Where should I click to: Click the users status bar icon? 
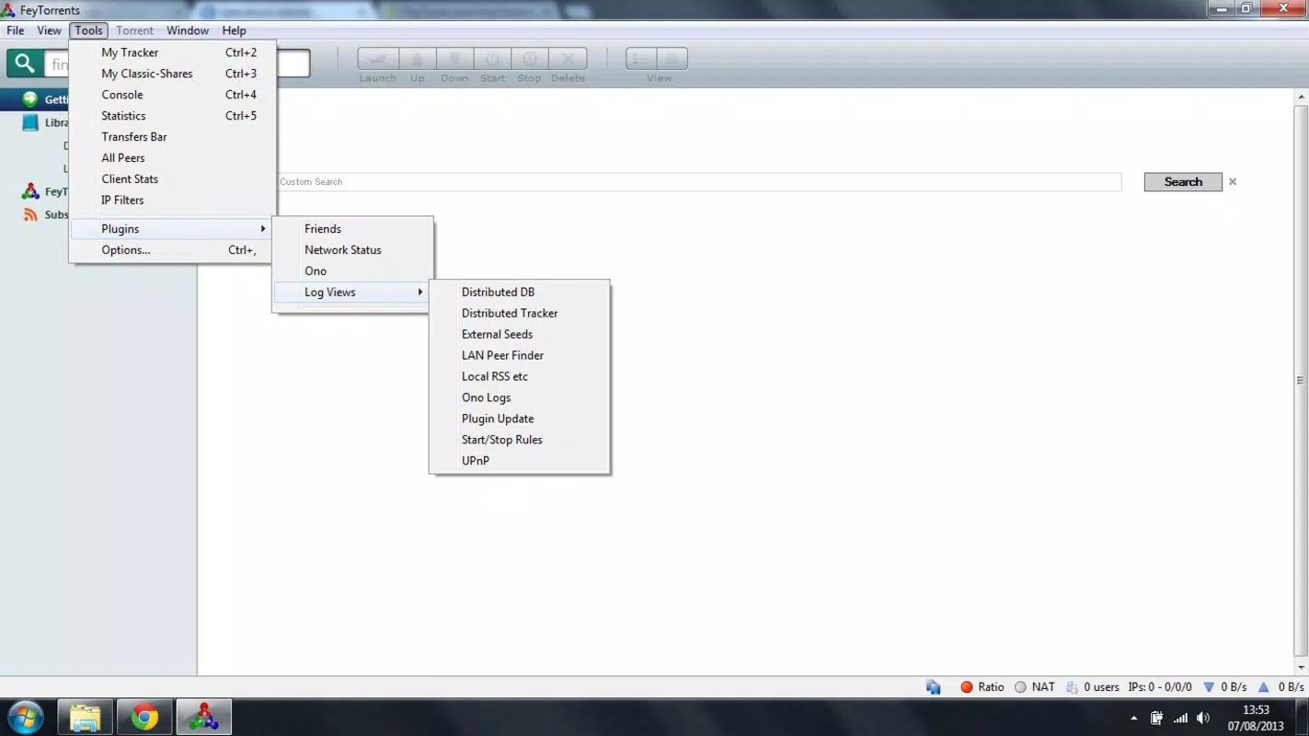pyautogui.click(x=1072, y=687)
